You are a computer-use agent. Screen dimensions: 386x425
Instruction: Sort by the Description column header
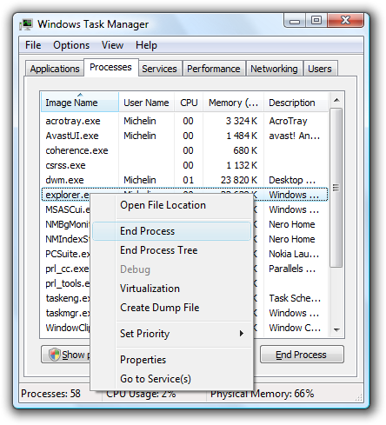[296, 103]
